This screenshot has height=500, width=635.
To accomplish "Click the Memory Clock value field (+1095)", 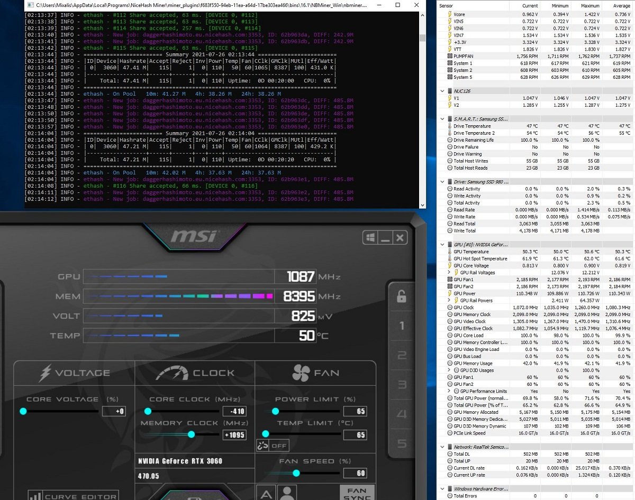I will (233, 434).
